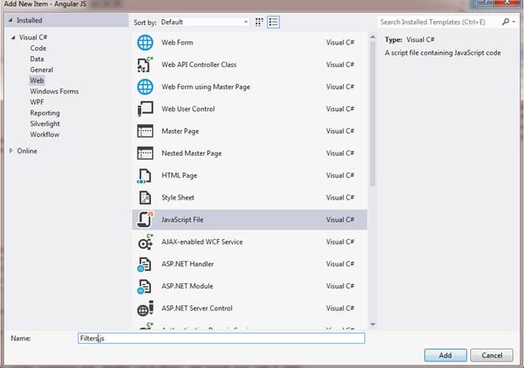524x368 pixels.
Task: Select the 'HTML Page' template name
Action: (x=179, y=175)
